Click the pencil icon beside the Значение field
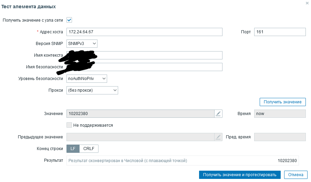The image size is (311, 182). [218, 114]
